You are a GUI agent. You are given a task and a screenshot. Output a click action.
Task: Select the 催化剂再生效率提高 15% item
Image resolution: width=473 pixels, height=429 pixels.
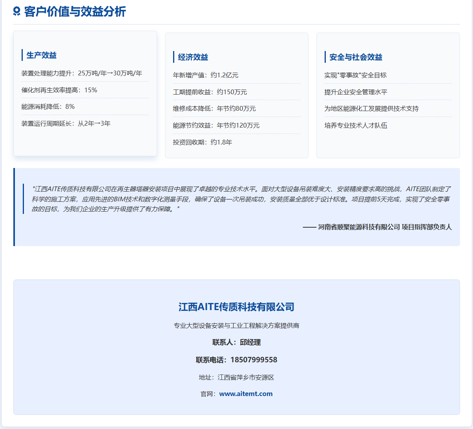[x=59, y=90]
